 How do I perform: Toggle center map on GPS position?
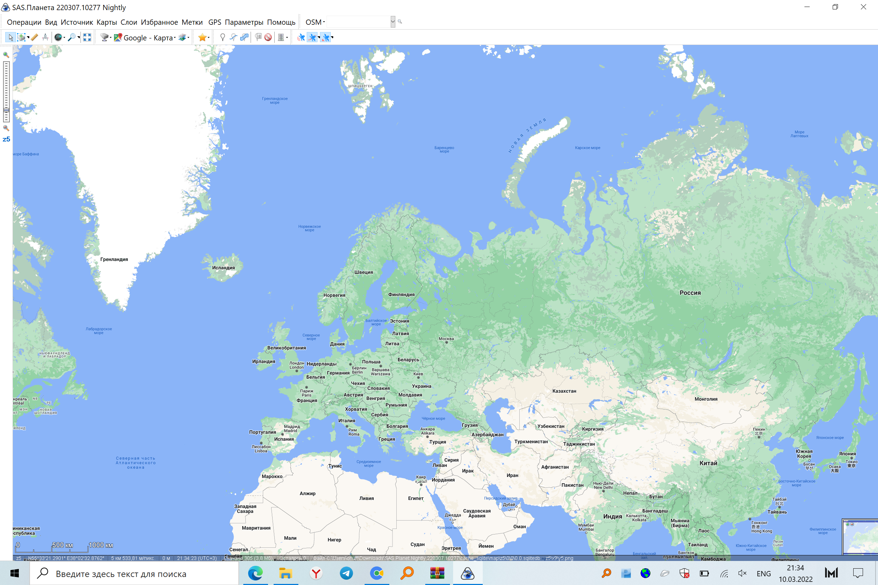(x=326, y=37)
